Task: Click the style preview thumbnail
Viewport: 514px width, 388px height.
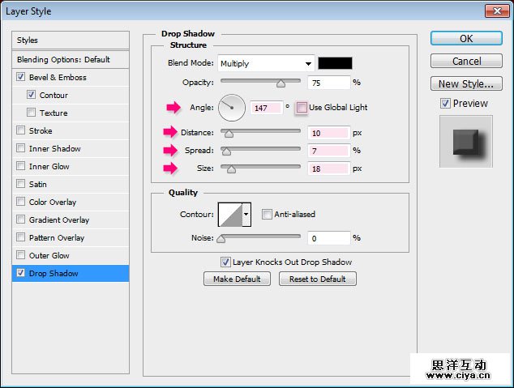Action: click(465, 140)
